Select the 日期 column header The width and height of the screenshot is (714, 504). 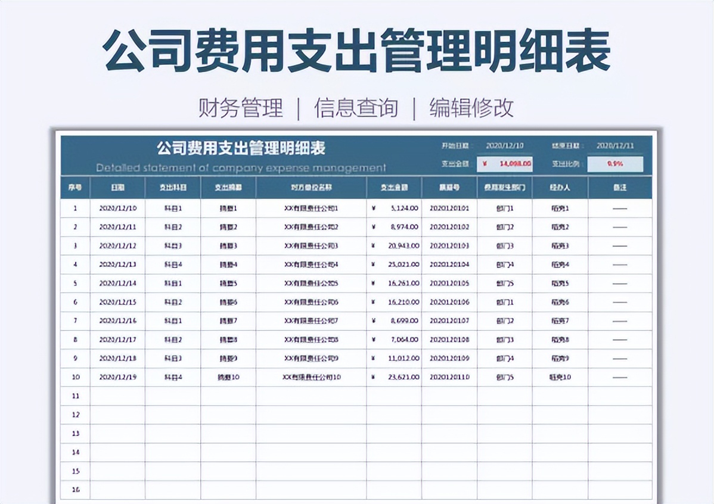[x=117, y=186]
